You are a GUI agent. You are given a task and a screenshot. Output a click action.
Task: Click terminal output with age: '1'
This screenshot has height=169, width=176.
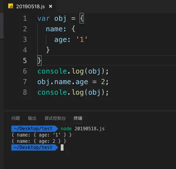[42, 135]
